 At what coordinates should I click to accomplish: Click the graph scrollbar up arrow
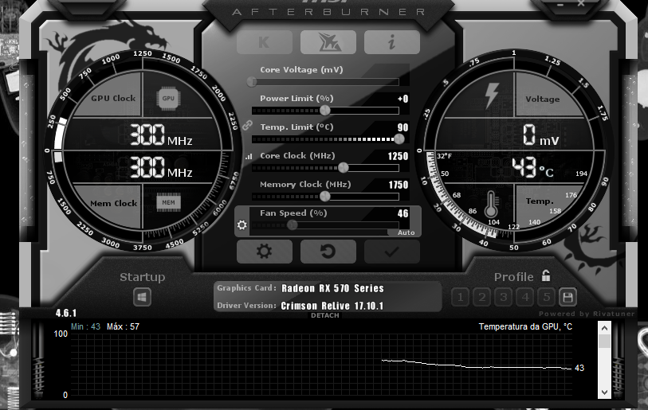coord(605,329)
